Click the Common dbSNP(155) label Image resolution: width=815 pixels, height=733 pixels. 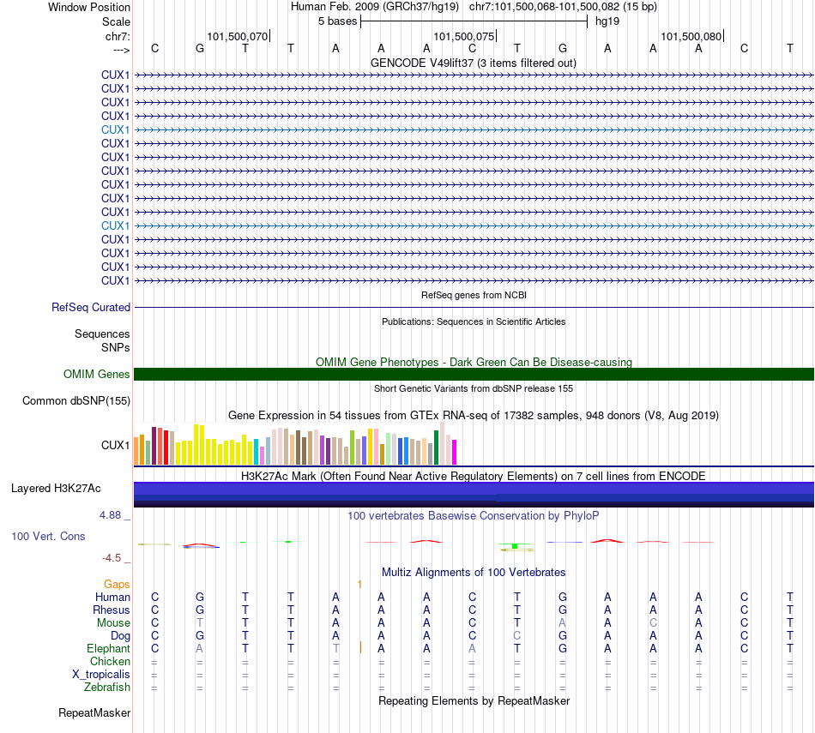click(x=76, y=401)
